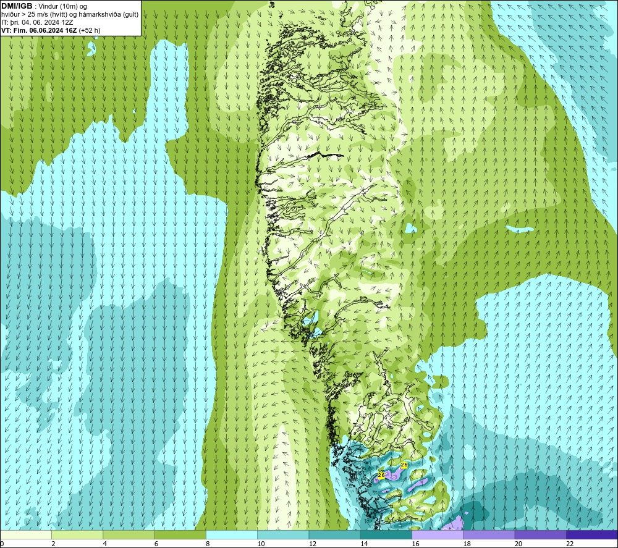Click the legend swatch above 22 m/s
This screenshot has width=618, height=548.
pyautogui.click(x=592, y=534)
